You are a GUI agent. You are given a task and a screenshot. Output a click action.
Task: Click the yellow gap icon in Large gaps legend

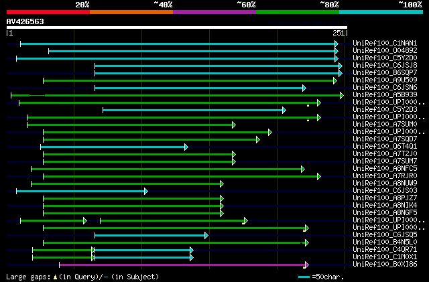click(55, 277)
